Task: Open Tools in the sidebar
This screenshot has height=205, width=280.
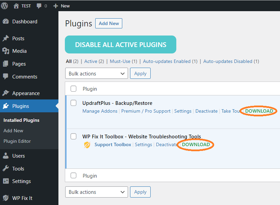Action: (x=18, y=169)
